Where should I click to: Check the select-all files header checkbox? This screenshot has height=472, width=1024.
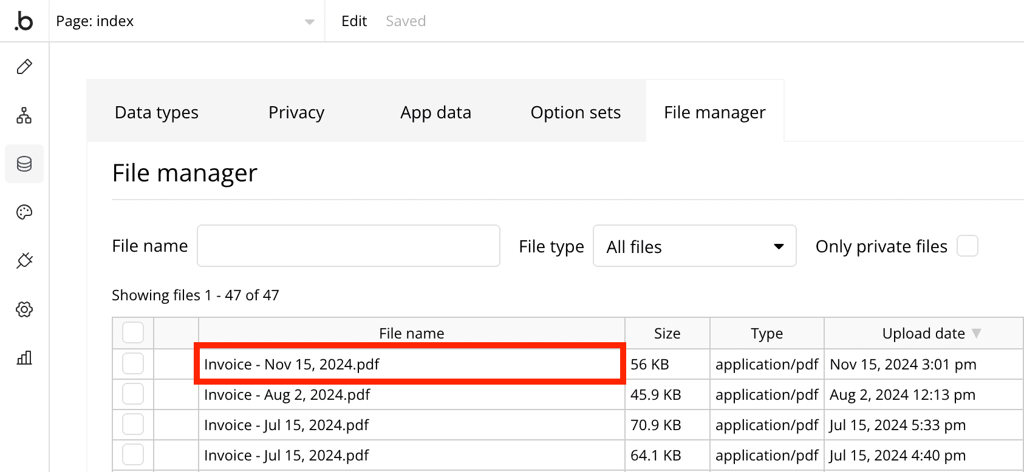pyautogui.click(x=133, y=332)
